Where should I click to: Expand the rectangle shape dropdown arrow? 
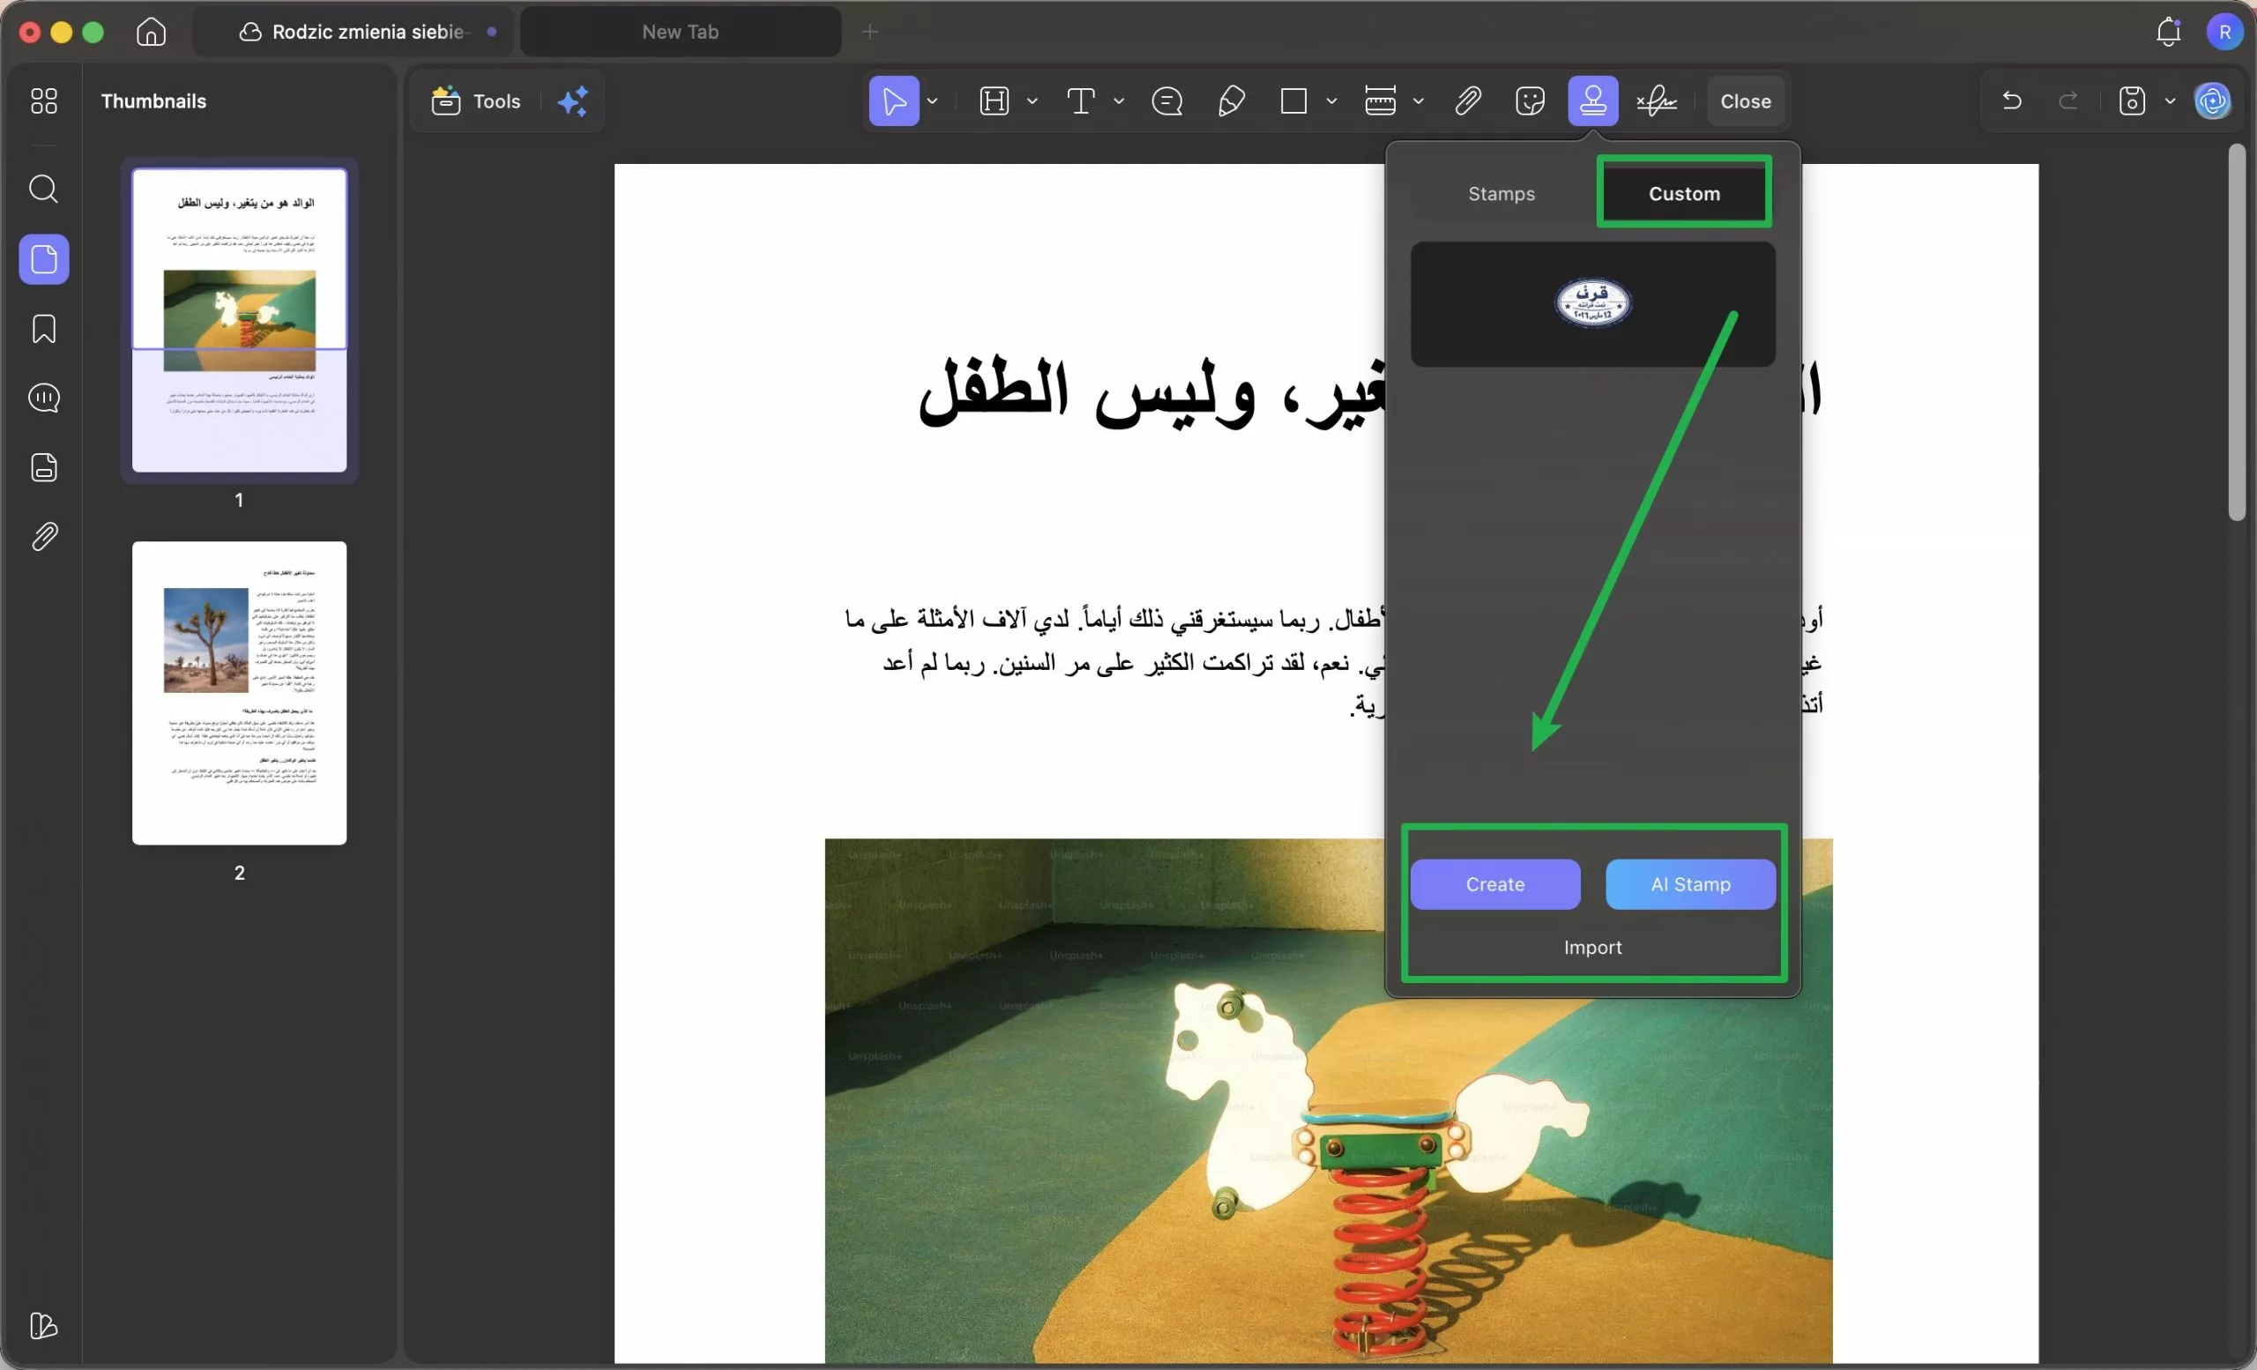point(1331,101)
